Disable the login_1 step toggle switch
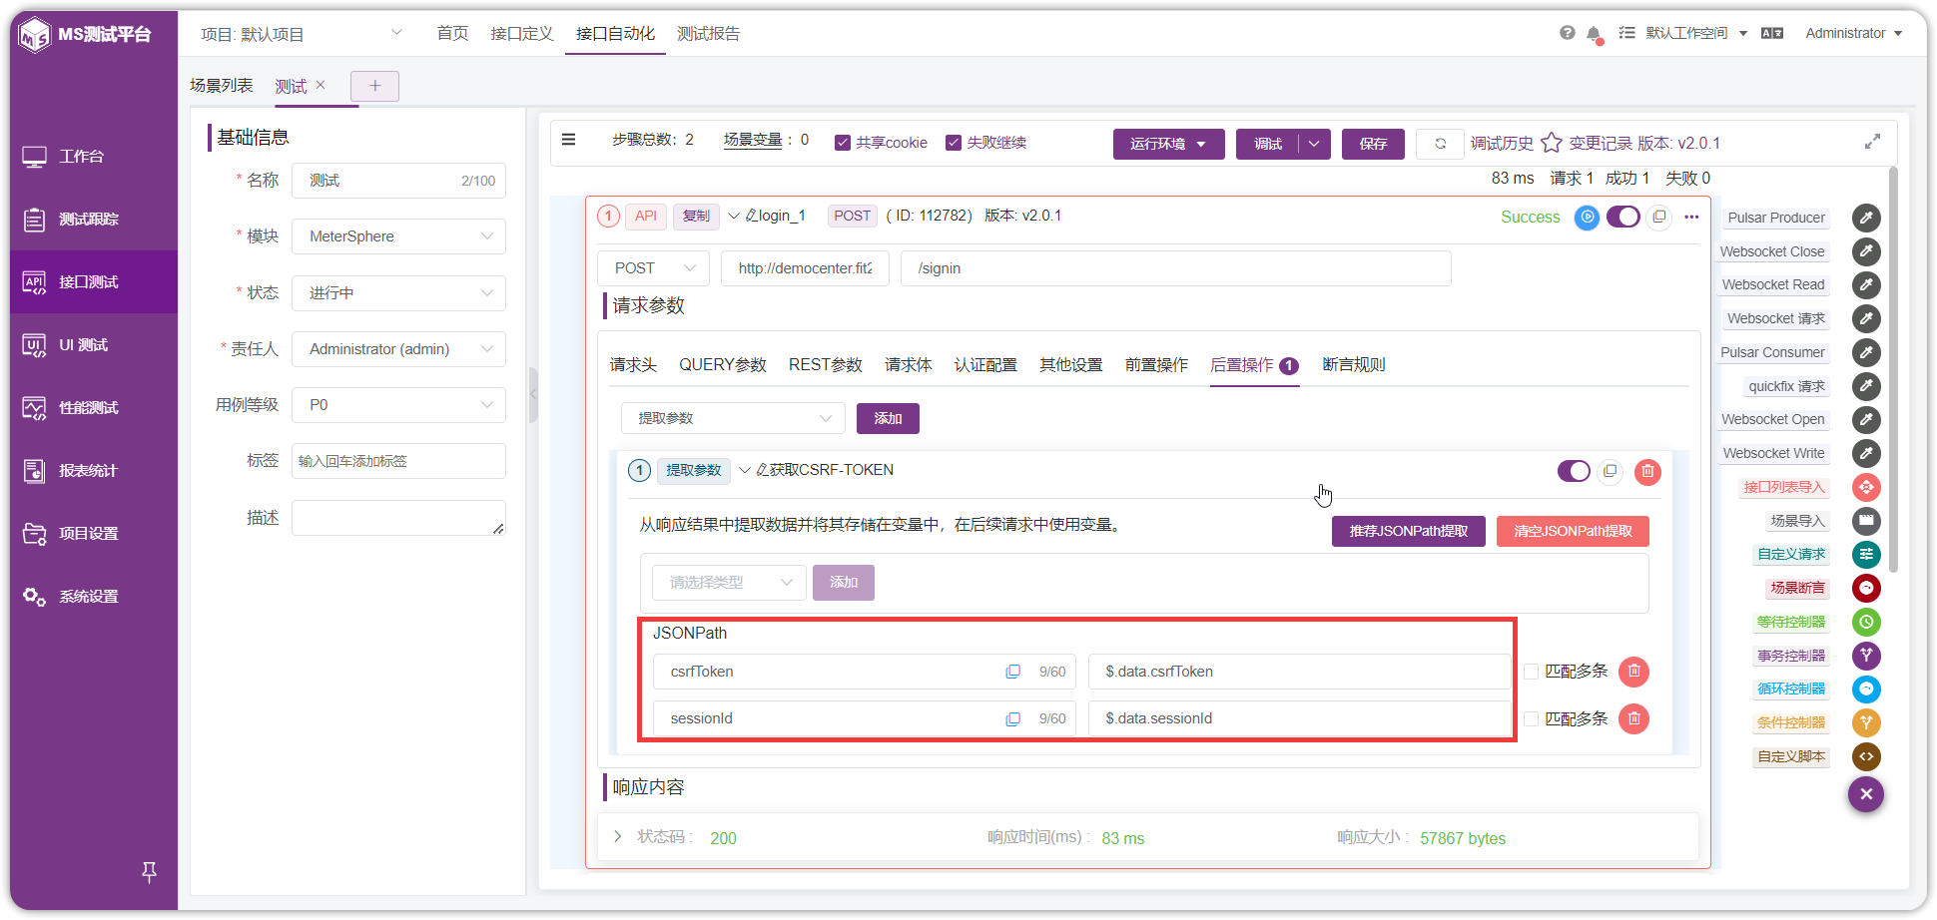This screenshot has width=1937, height=920. click(x=1623, y=217)
